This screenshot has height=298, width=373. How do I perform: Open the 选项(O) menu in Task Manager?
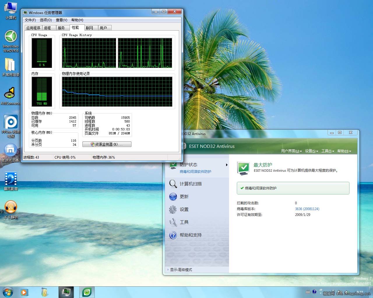(x=46, y=20)
